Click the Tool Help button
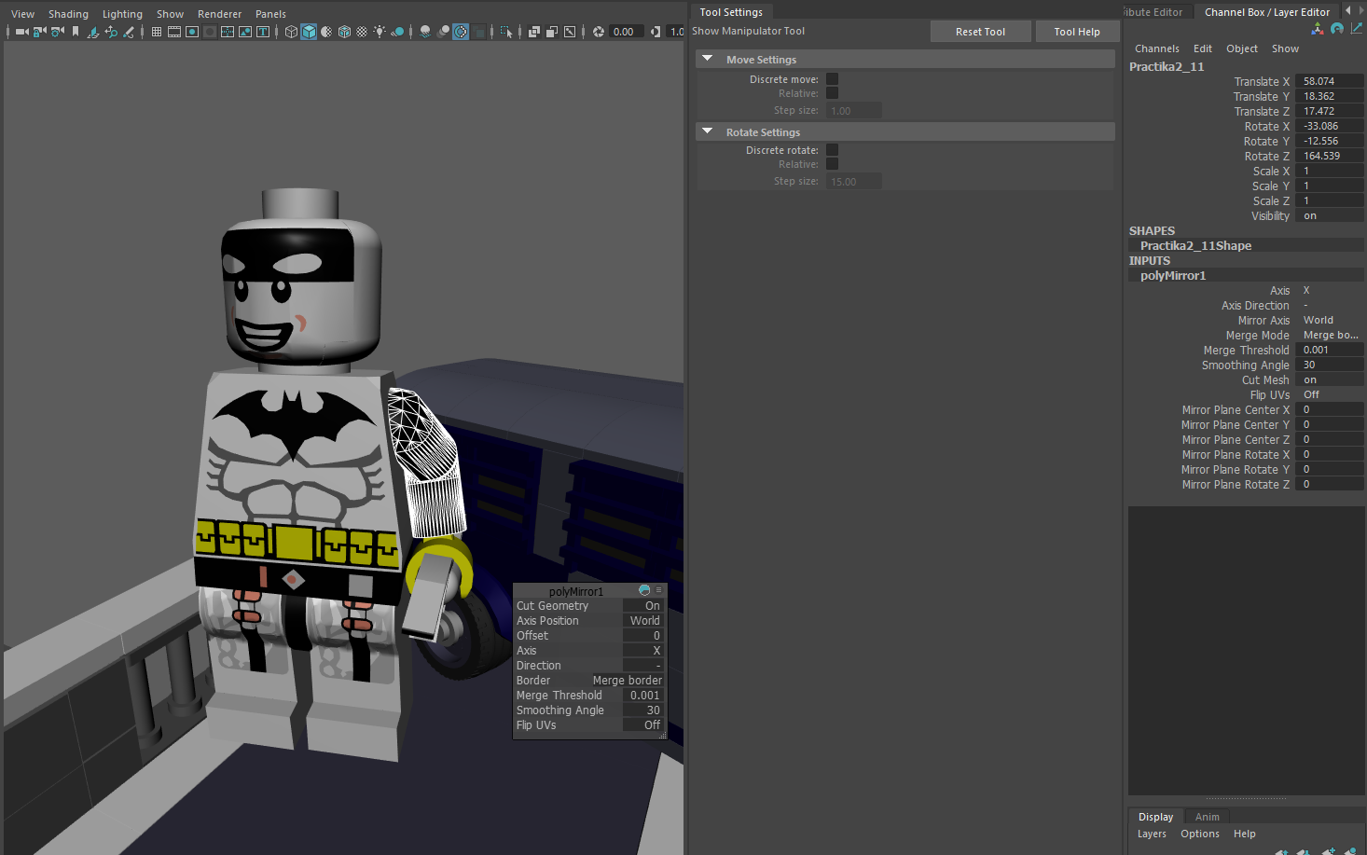This screenshot has width=1367, height=855. [x=1077, y=32]
